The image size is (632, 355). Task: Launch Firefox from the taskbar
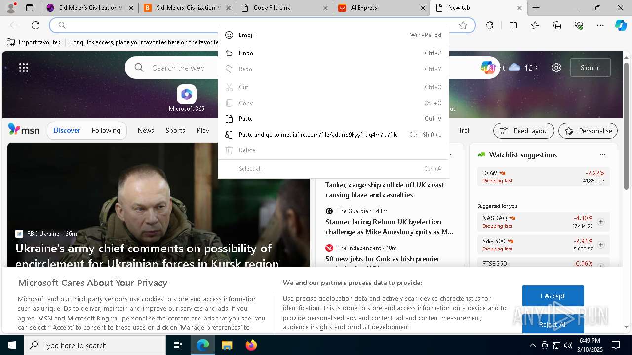pyautogui.click(x=251, y=345)
